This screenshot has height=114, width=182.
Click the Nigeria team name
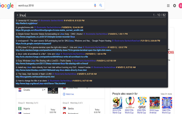point(26,109)
